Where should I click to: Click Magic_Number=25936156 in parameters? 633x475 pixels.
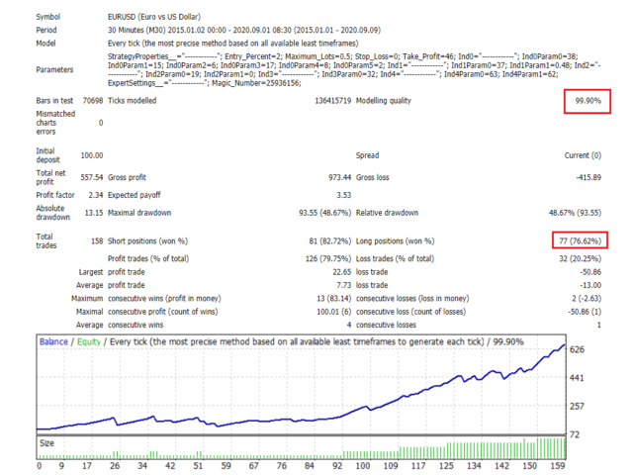tap(256, 83)
